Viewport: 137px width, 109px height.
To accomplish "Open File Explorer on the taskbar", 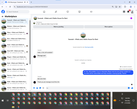I will (x=13, y=107).
